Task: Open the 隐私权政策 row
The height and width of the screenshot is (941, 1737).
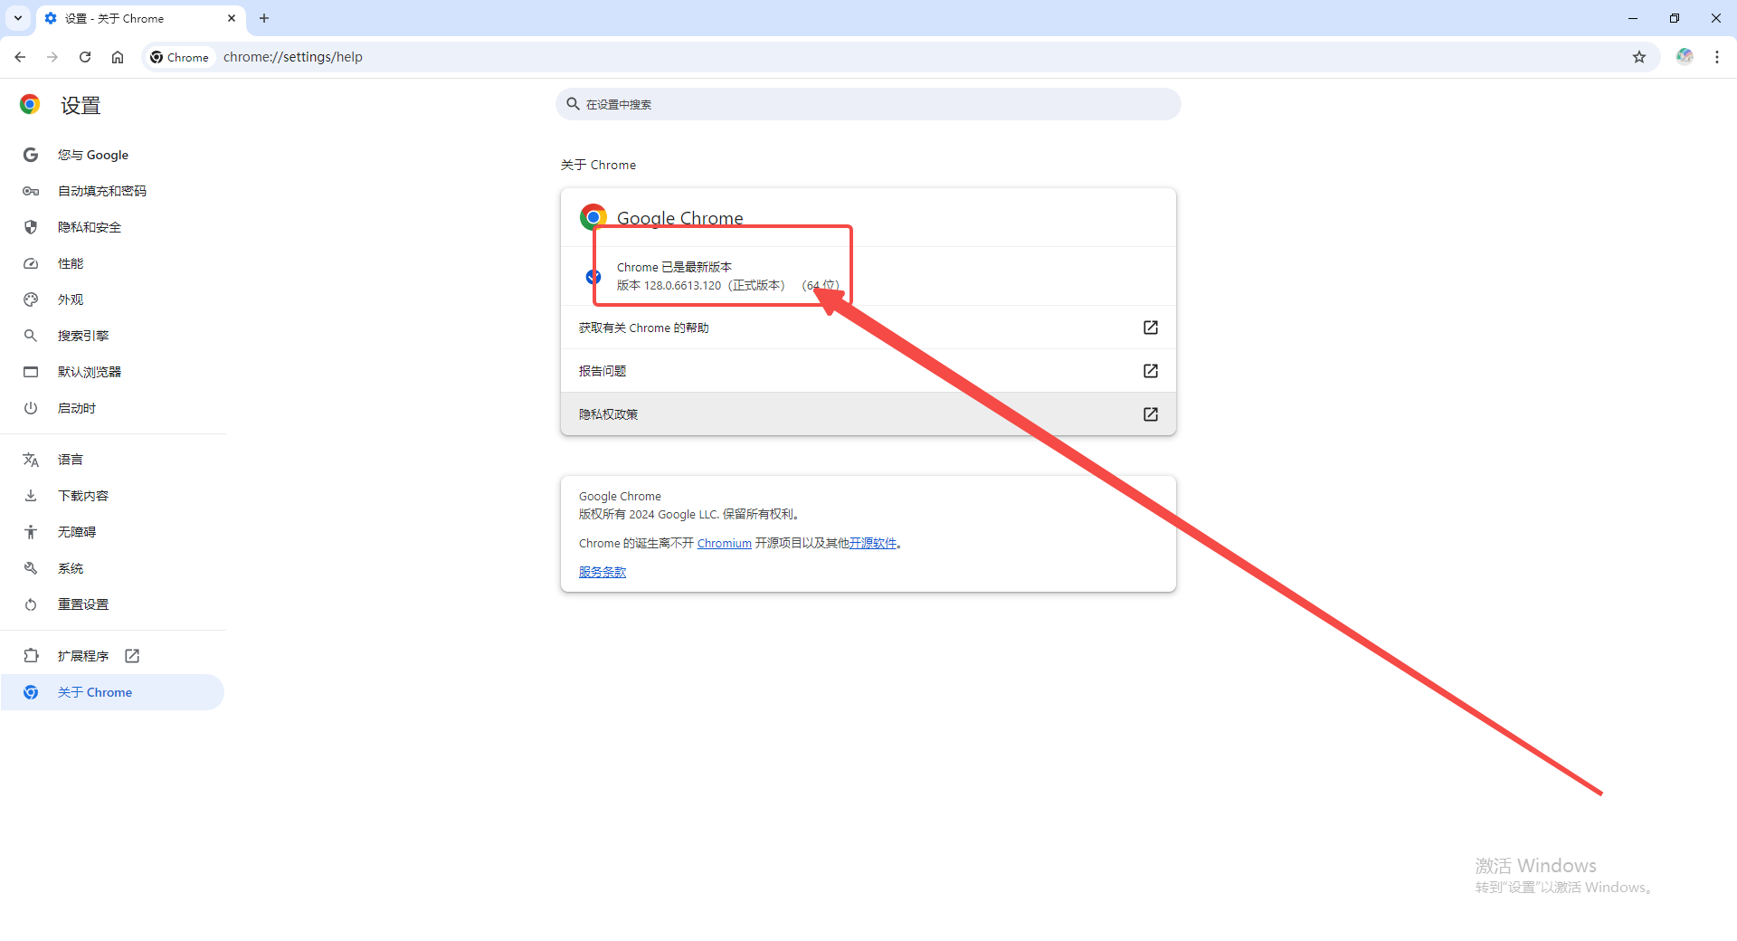Action: tap(868, 414)
